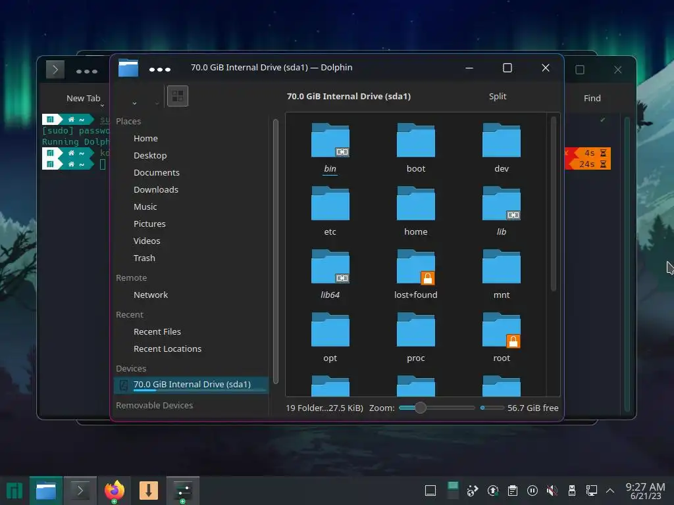
Task: Open Recent Files entry
Action: click(157, 331)
